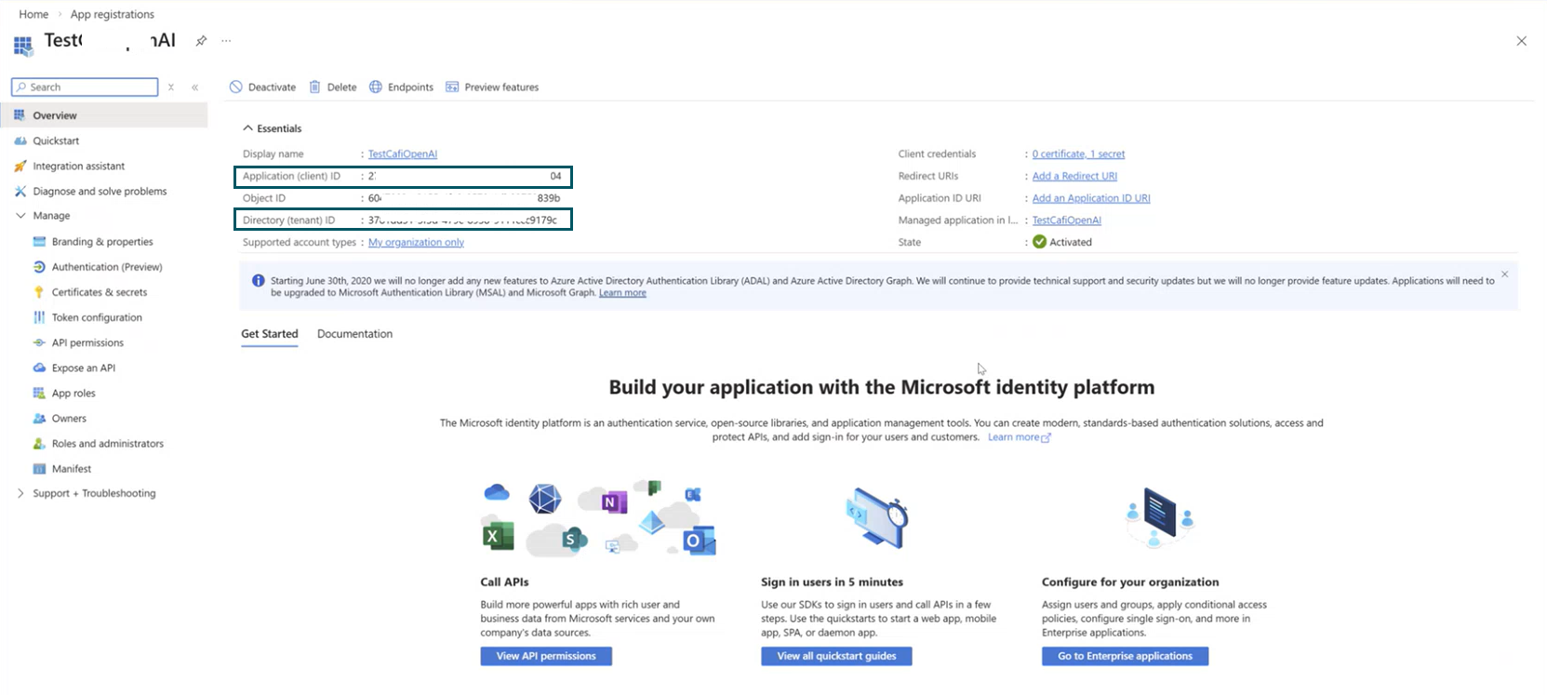
Task: Pin the app registration with pin icon
Action: 201,41
